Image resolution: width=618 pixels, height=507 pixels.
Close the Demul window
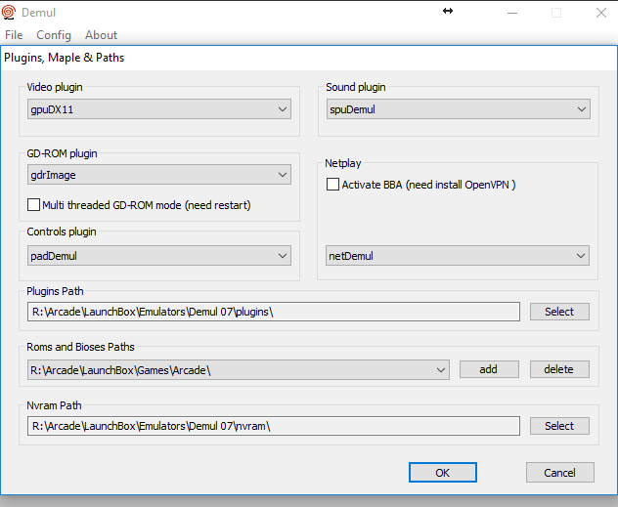tap(601, 13)
